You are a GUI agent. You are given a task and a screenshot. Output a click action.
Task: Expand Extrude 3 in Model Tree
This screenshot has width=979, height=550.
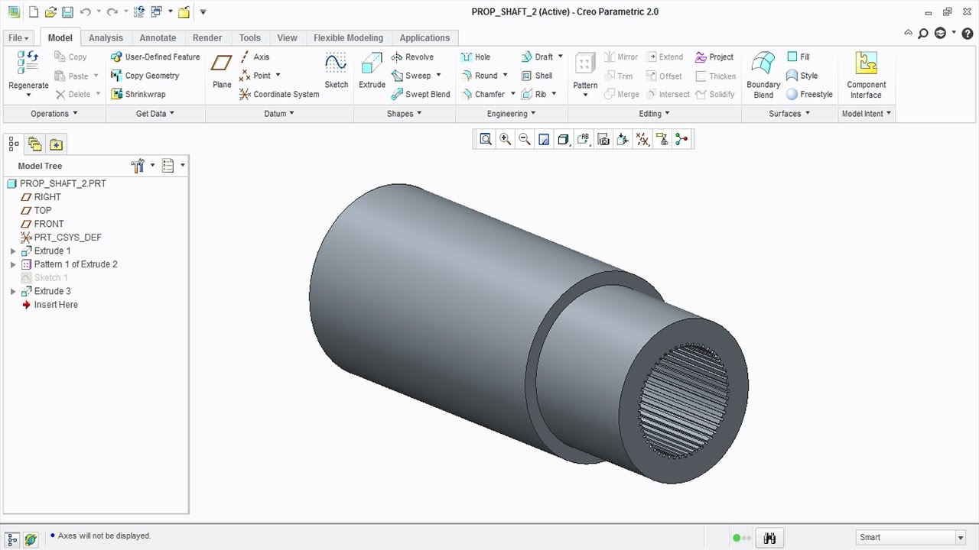[x=13, y=292]
